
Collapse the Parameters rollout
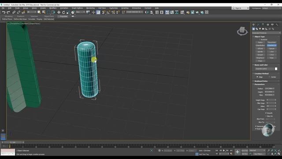(x=260, y=84)
